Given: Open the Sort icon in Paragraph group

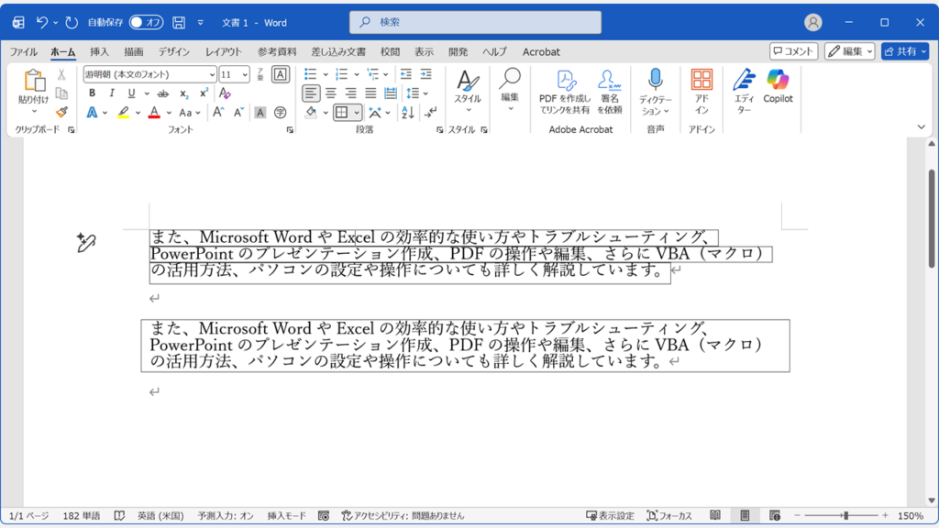Looking at the screenshot, I should 406,113.
